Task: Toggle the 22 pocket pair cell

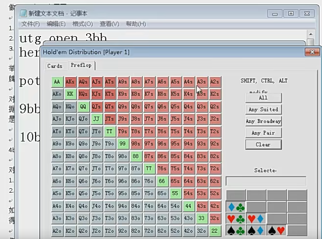Action: [x=215, y=230]
